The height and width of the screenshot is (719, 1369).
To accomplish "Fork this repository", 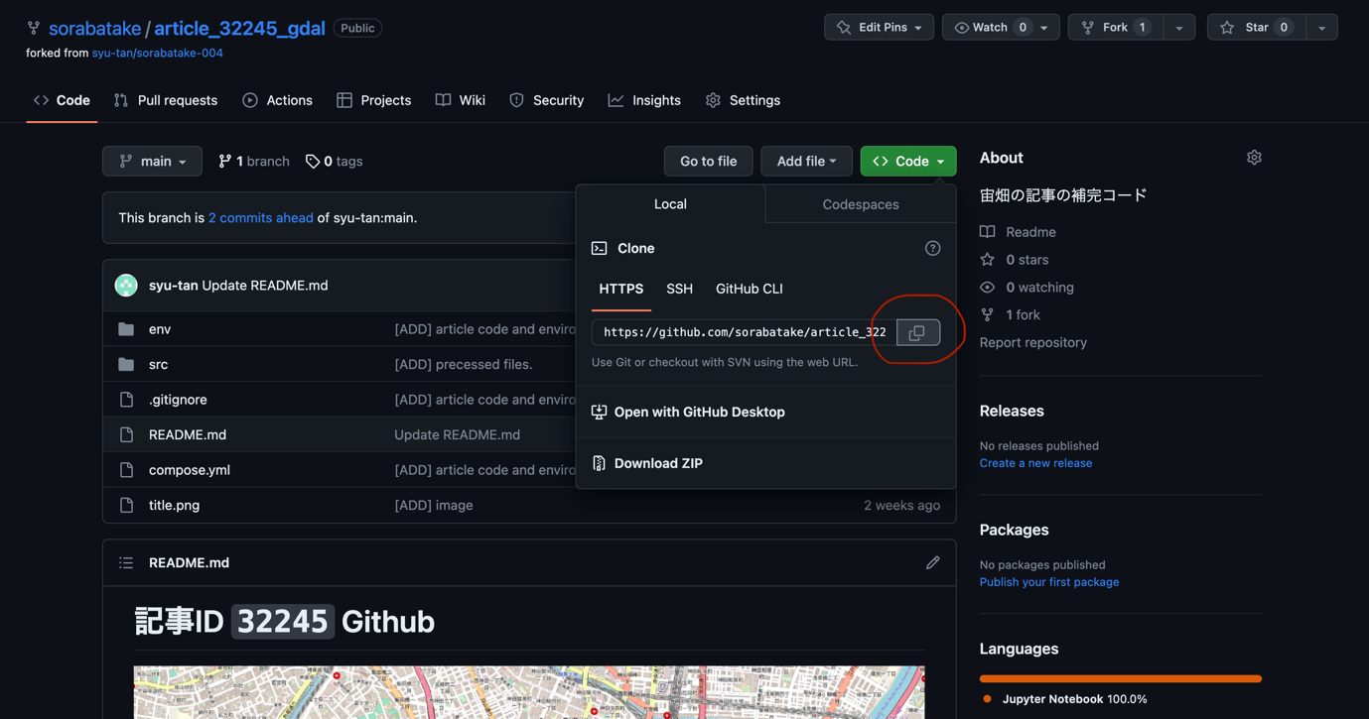I will click(1116, 28).
